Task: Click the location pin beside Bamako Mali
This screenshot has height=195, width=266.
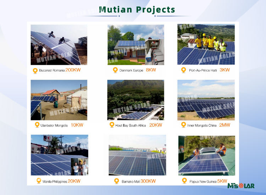Action: click(117, 181)
